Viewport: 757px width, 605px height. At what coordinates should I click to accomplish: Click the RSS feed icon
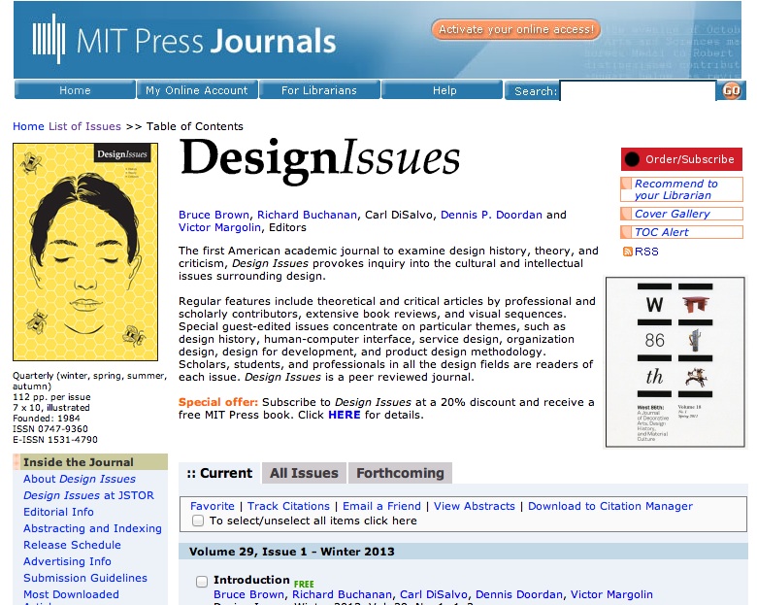point(628,252)
